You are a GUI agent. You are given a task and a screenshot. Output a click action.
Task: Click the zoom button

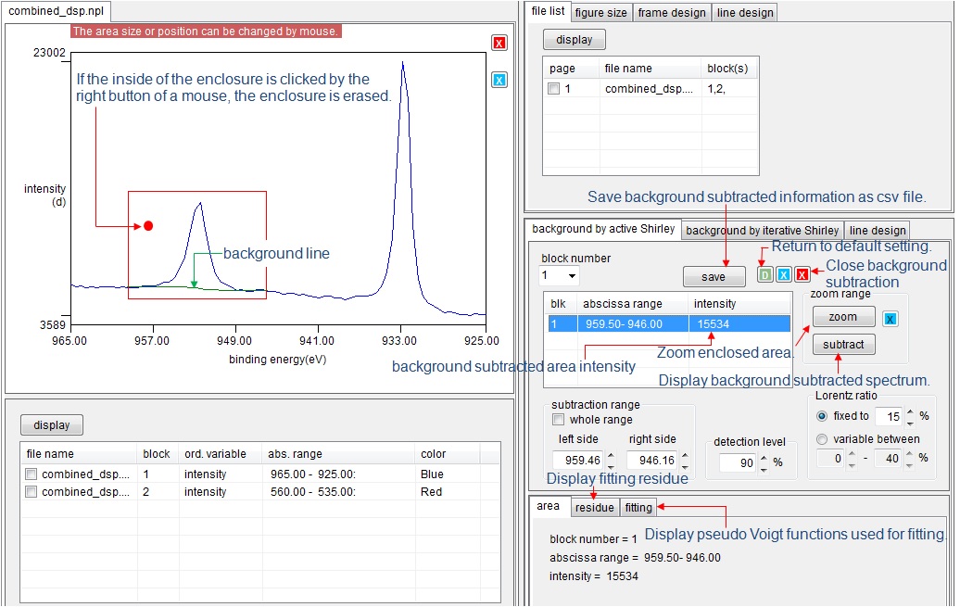(x=843, y=317)
